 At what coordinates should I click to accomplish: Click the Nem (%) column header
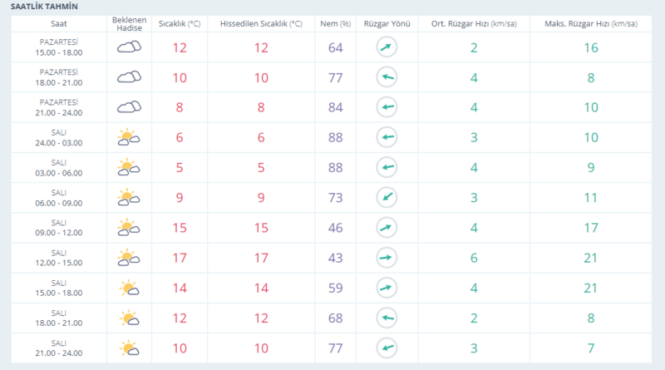(335, 23)
